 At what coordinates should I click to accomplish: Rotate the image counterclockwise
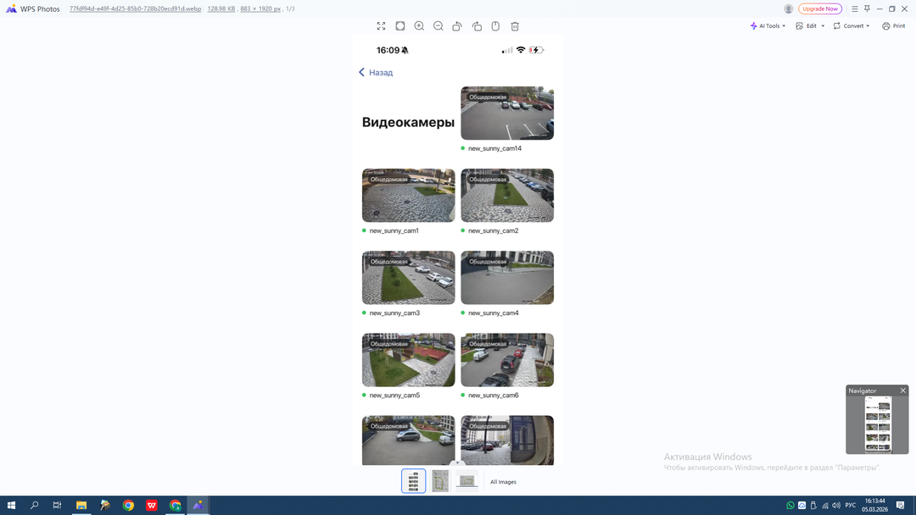pos(457,26)
